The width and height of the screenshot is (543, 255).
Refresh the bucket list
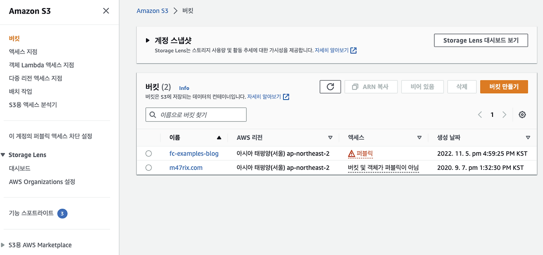point(330,87)
